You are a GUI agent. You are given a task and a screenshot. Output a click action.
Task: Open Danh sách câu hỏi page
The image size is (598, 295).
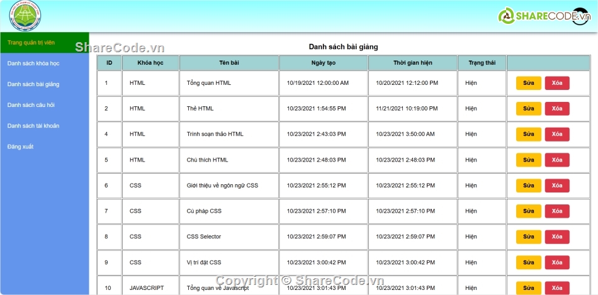point(45,105)
